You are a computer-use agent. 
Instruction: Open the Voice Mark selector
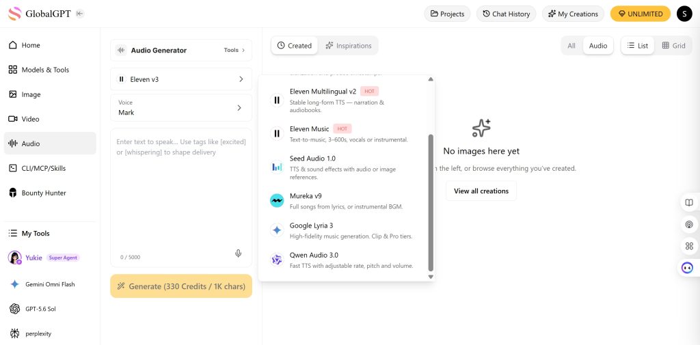pyautogui.click(x=181, y=107)
